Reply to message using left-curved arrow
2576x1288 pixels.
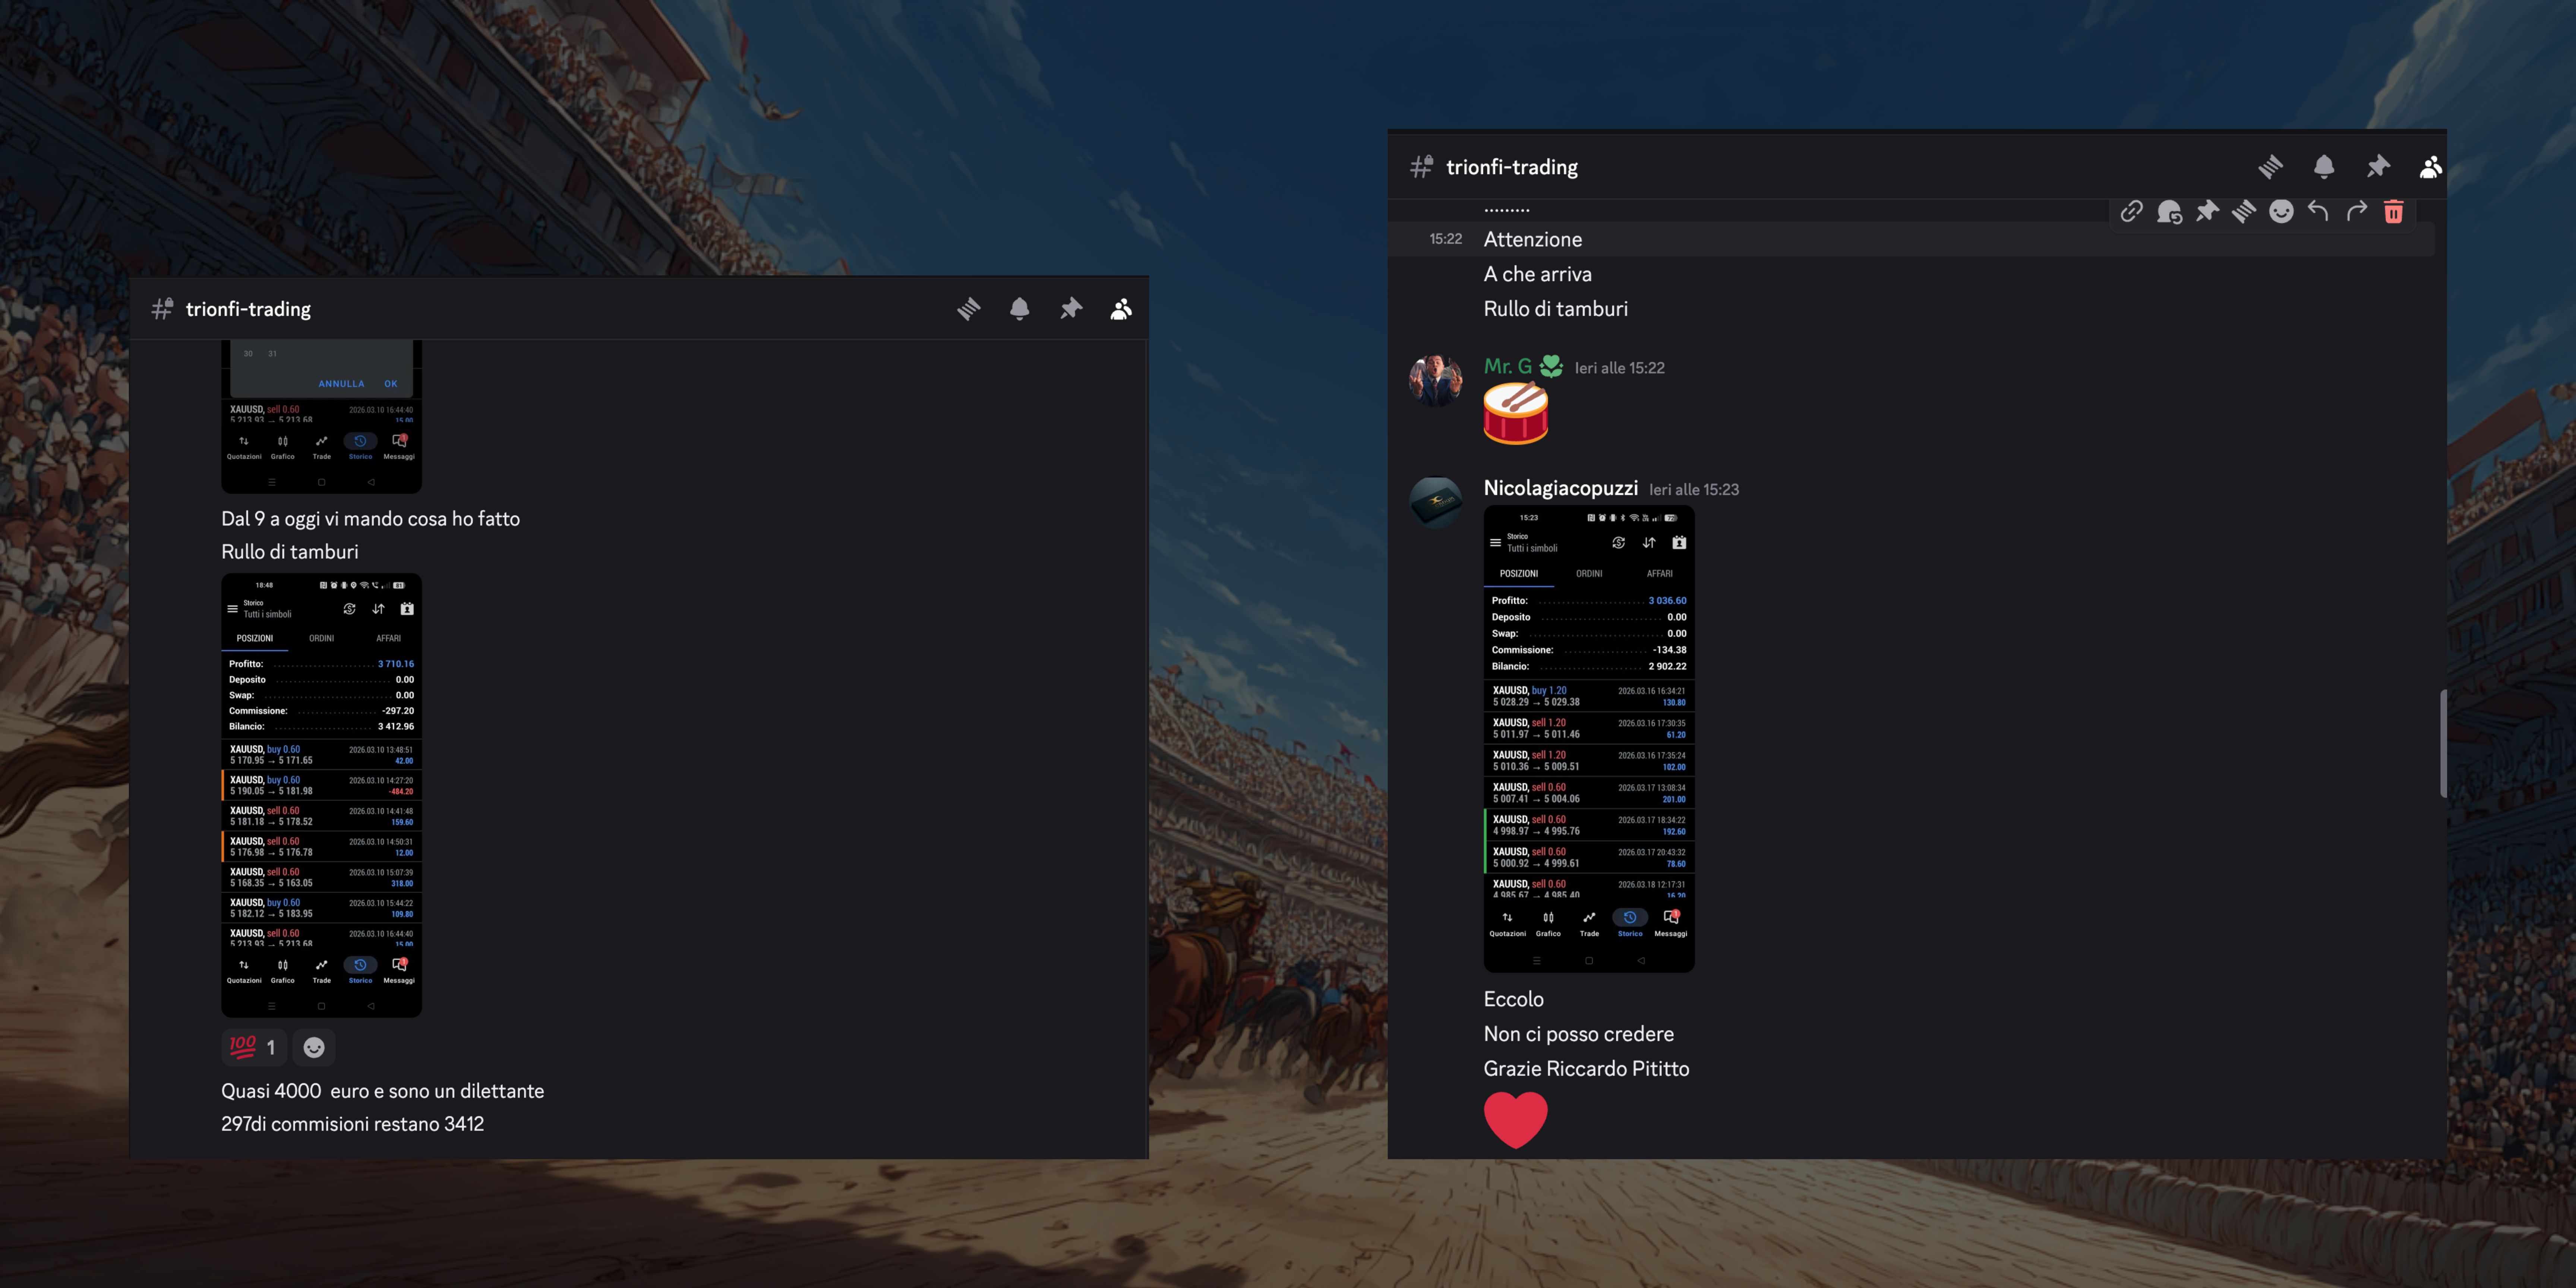[x=2318, y=211]
